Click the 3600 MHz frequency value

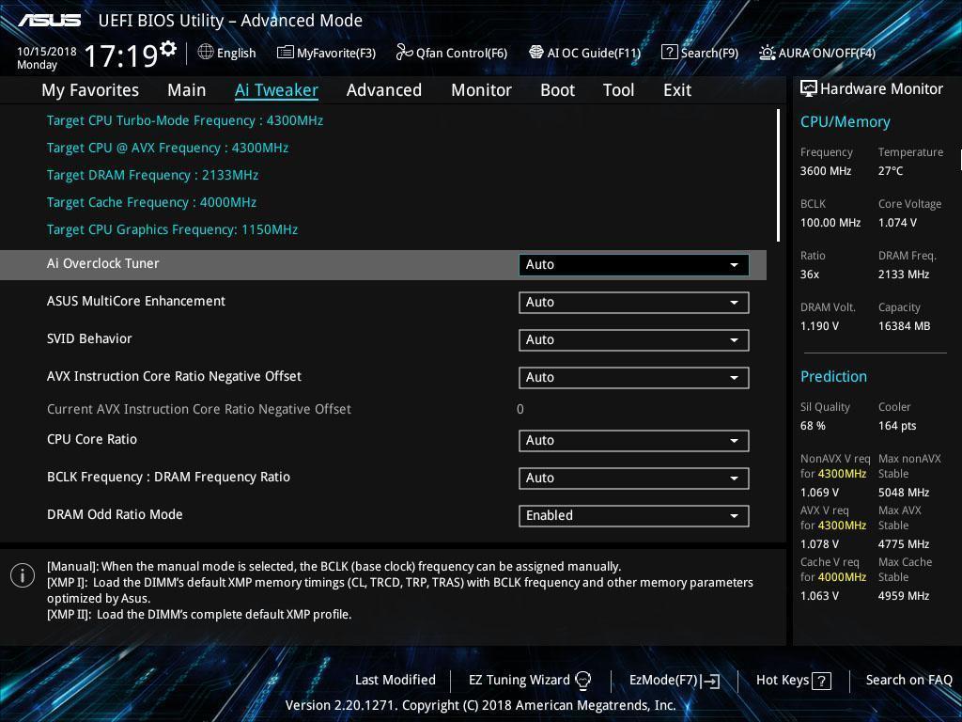(x=825, y=171)
